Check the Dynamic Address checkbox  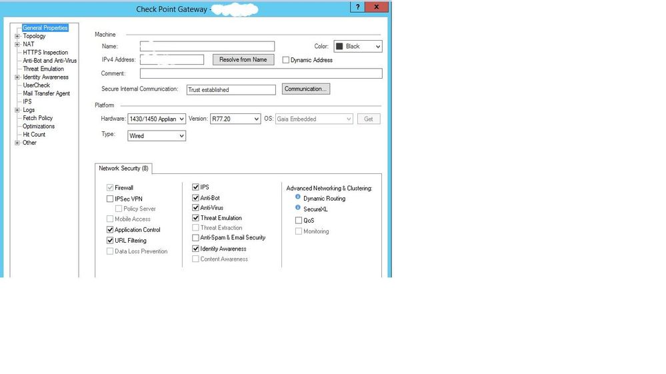[x=286, y=60]
